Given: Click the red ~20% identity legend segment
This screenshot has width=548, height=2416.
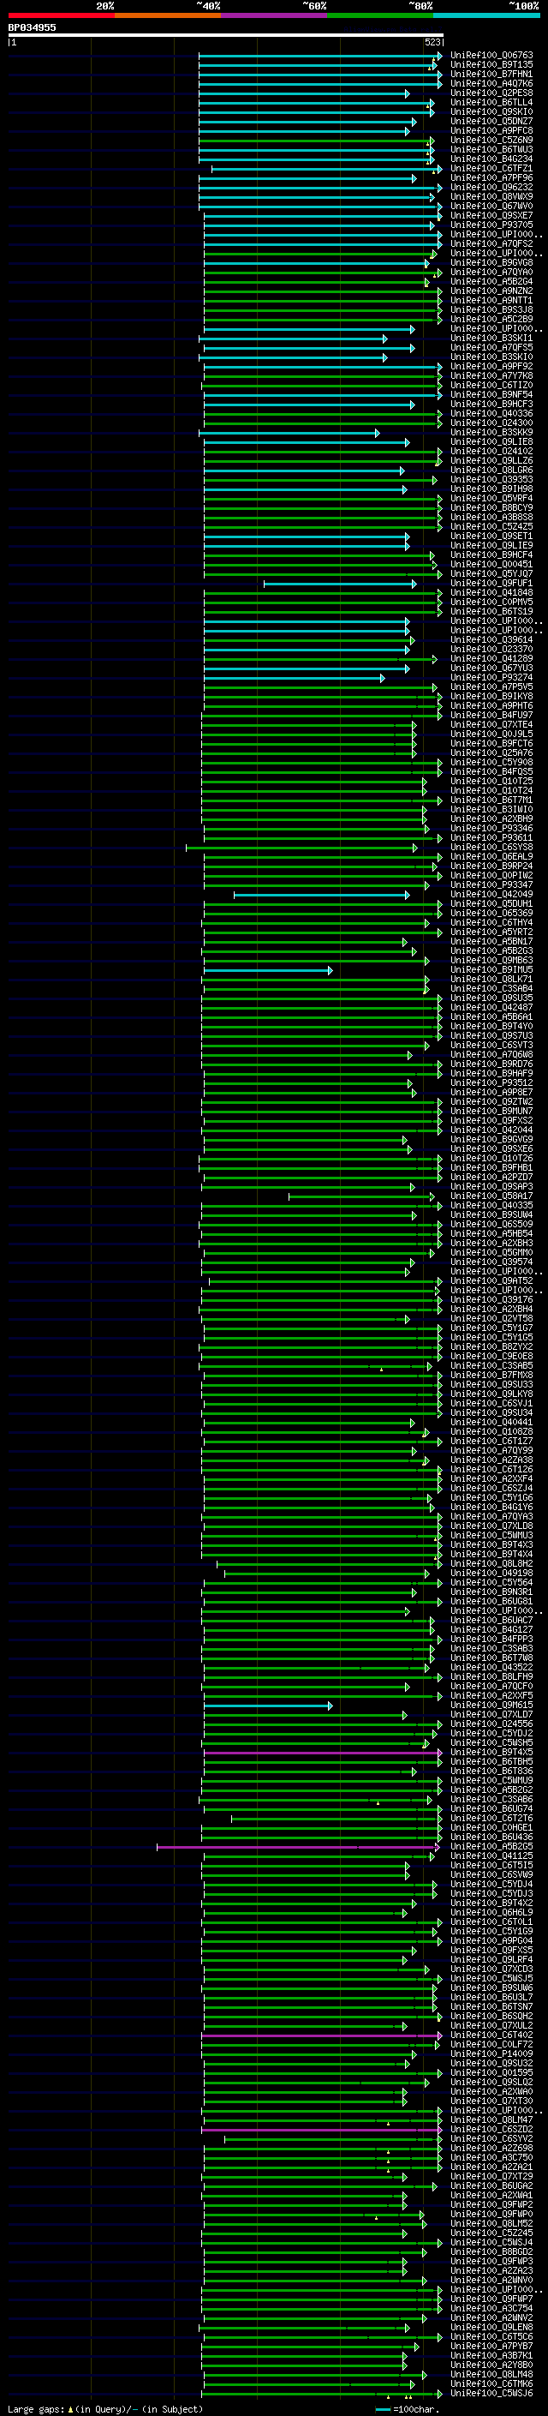Looking at the screenshot, I should (61, 15).
